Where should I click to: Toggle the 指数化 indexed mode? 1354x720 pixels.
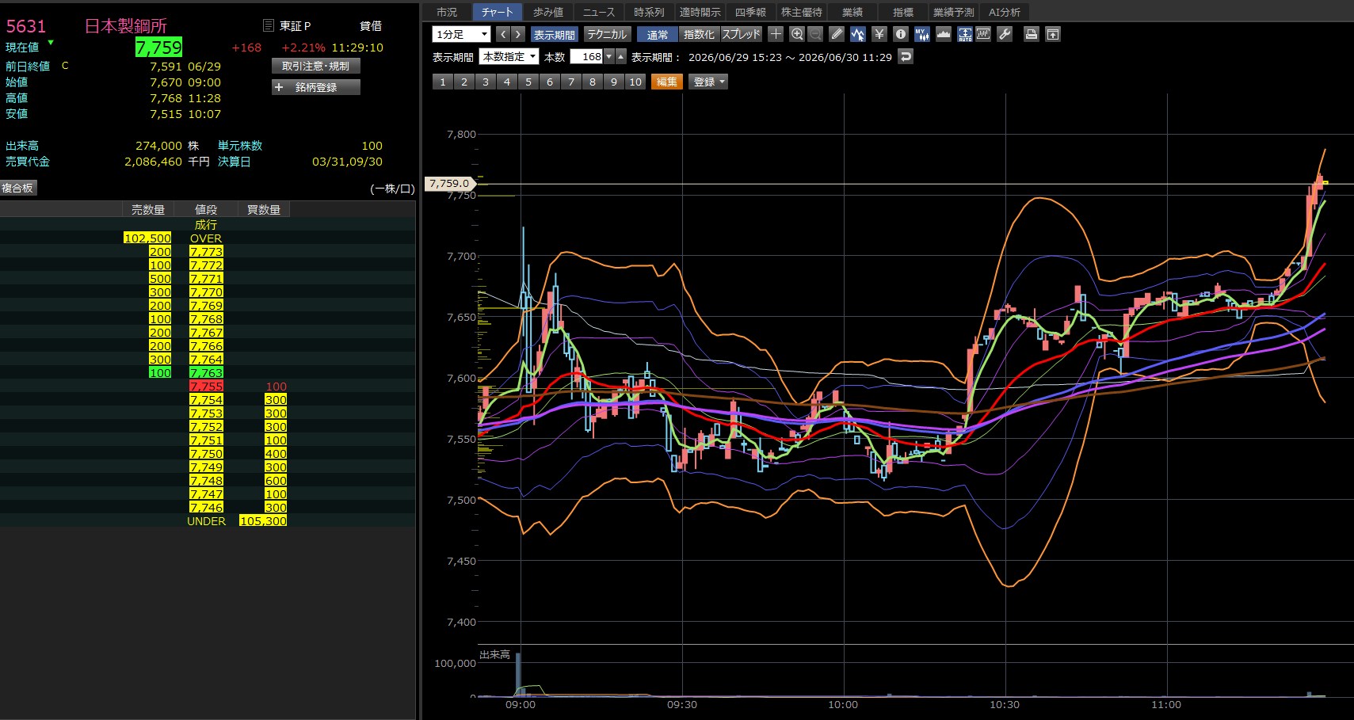pos(699,34)
